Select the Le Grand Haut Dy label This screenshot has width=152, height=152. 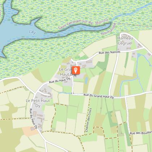tap(66, 72)
